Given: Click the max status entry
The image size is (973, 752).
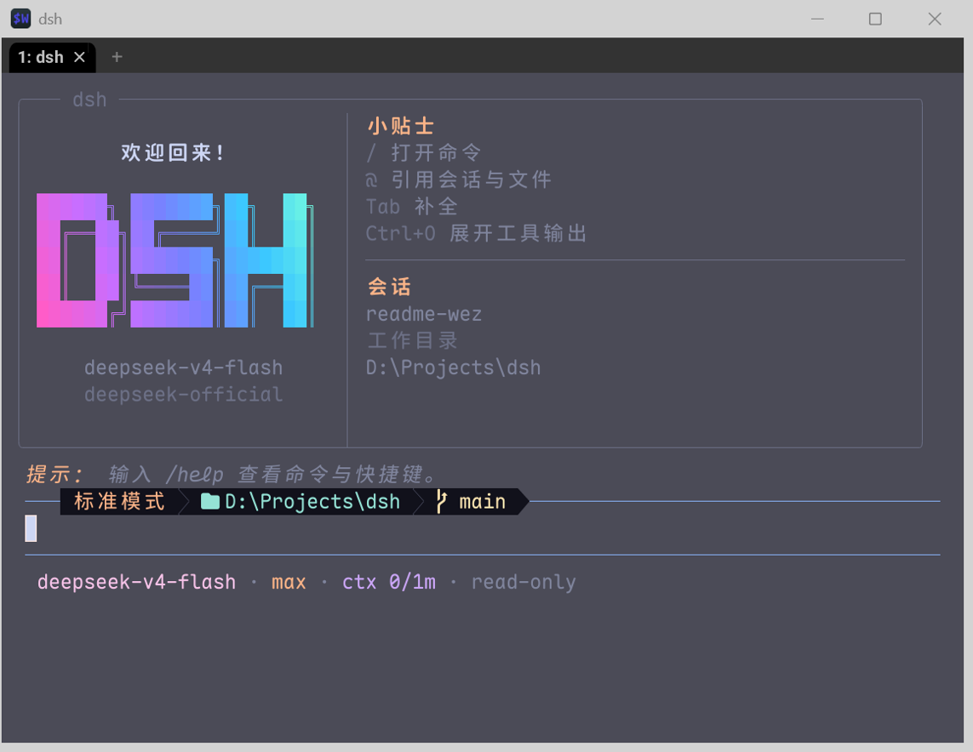Looking at the screenshot, I should (x=289, y=583).
